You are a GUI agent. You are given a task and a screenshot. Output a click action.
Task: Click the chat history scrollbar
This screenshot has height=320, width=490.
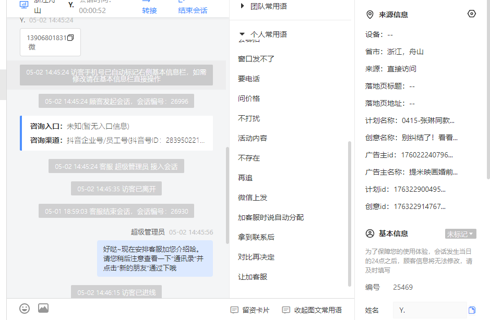point(228,195)
